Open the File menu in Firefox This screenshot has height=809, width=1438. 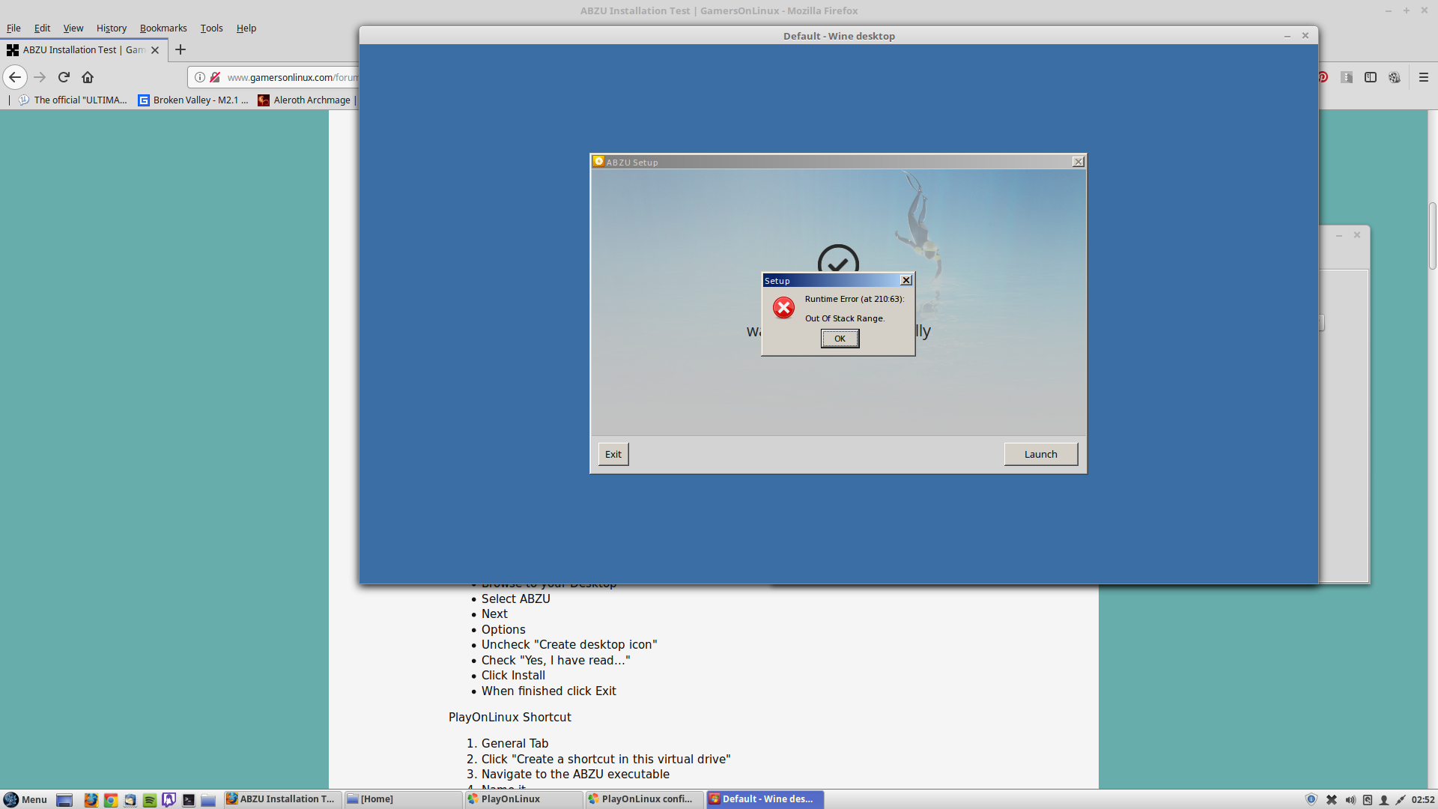click(13, 28)
